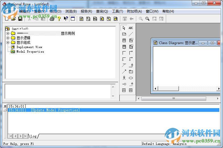This screenshot has height=148, width=223.
Task: Select the arrow Selection tool in toolbox
Action: [x=124, y=28]
